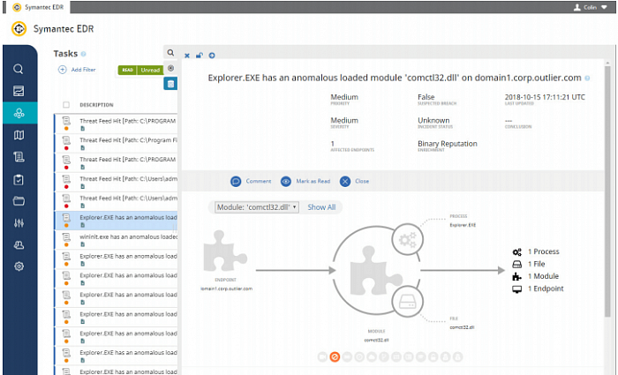The height and width of the screenshot is (375, 618).
Task: Open the folder icon in the sidebar
Action: coord(19,201)
